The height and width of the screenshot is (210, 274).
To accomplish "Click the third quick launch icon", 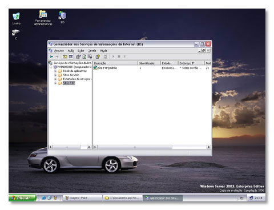I will (x=55, y=198).
